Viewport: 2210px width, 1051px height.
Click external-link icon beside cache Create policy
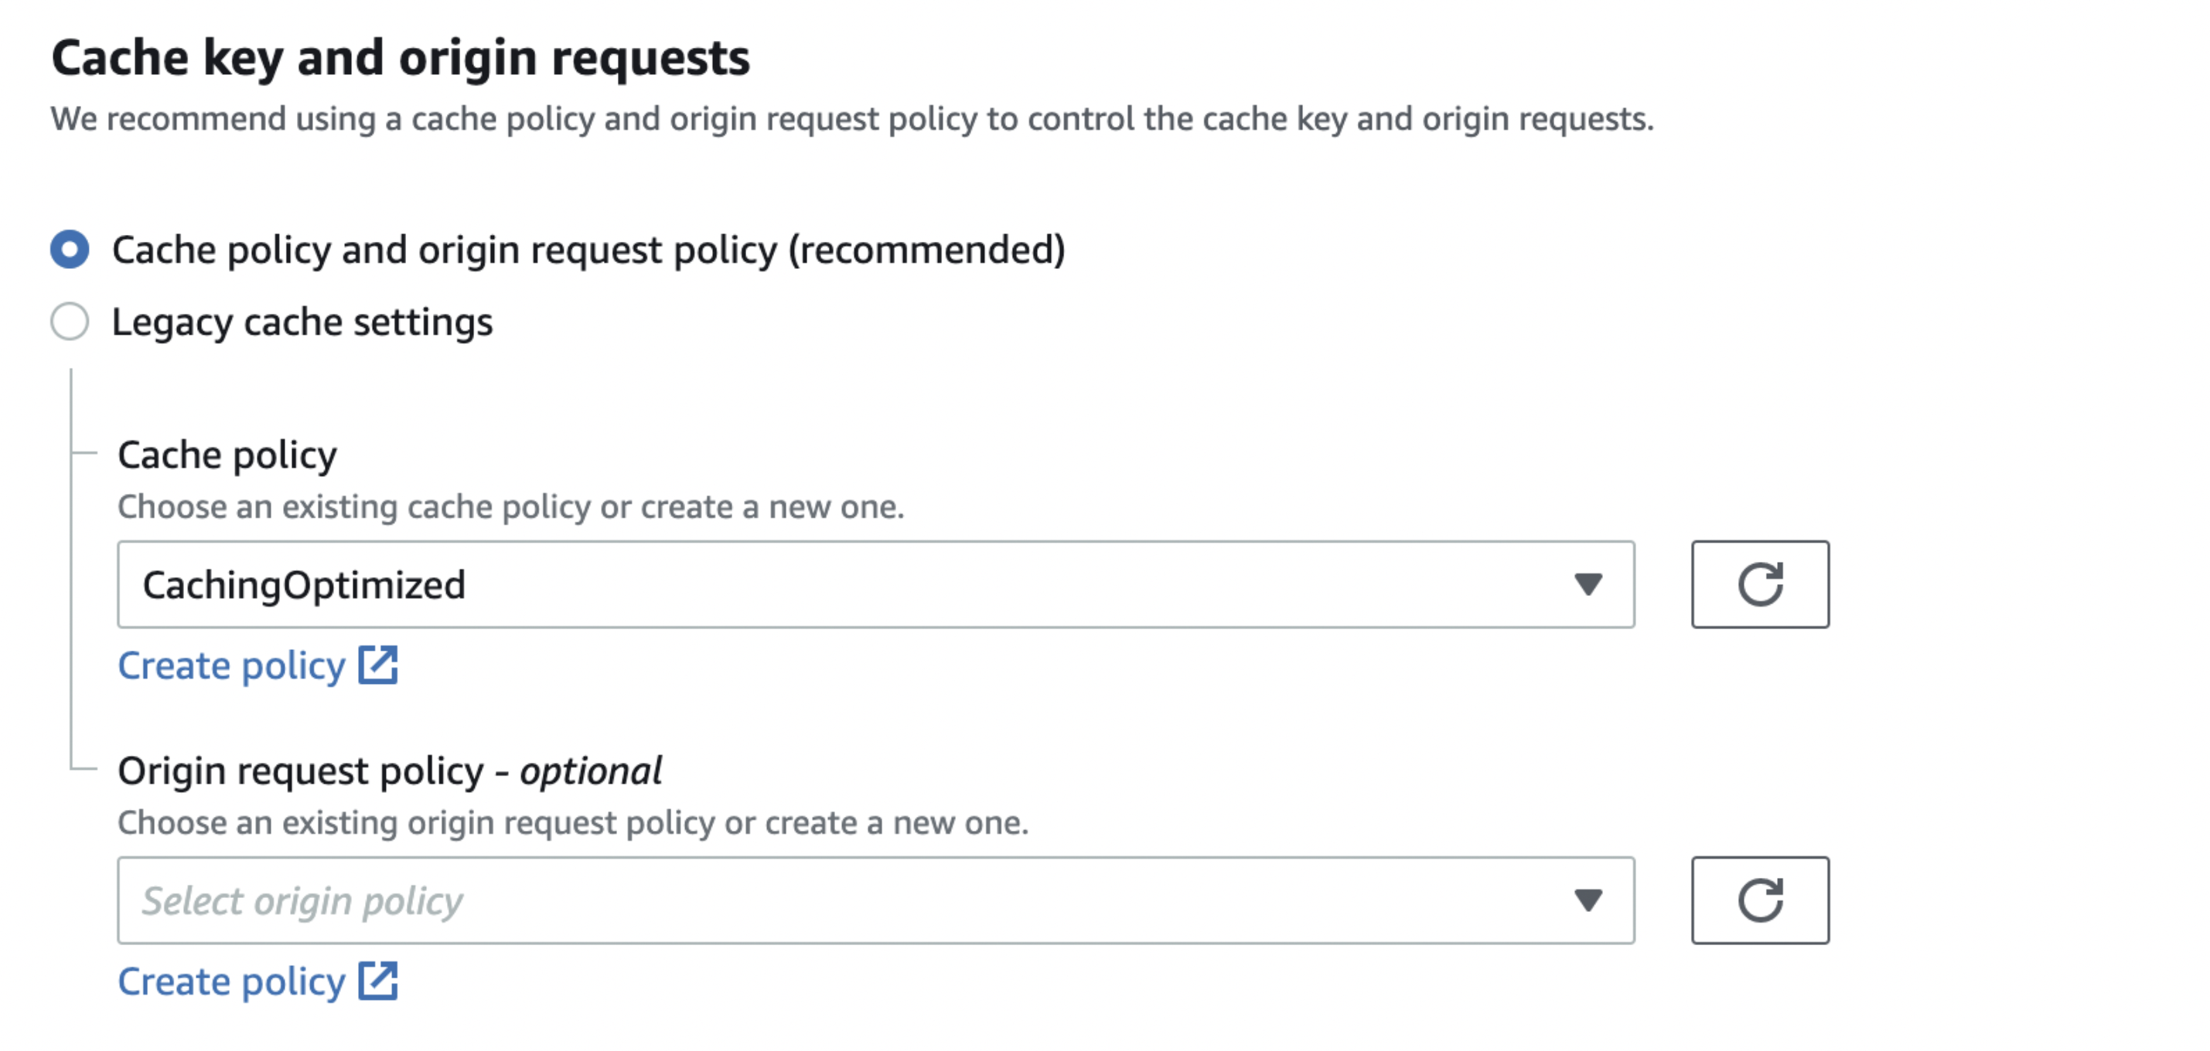tap(377, 665)
